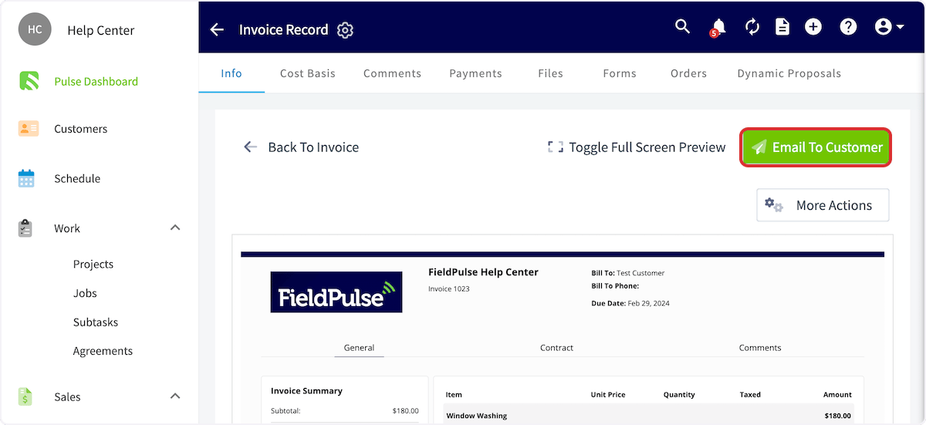Collapse the Work section chevron
The height and width of the screenshot is (425, 926).
pos(175,228)
